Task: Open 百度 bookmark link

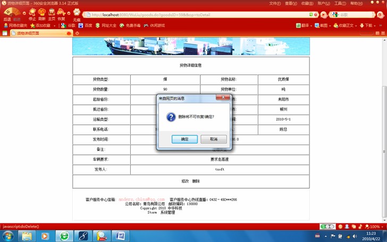Action: click(x=86, y=26)
